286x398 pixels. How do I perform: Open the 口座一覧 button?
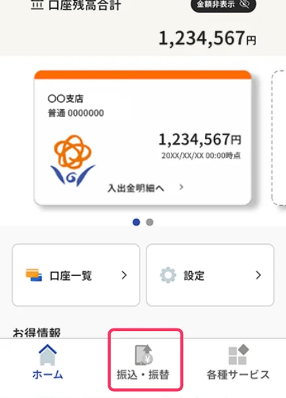(x=76, y=275)
